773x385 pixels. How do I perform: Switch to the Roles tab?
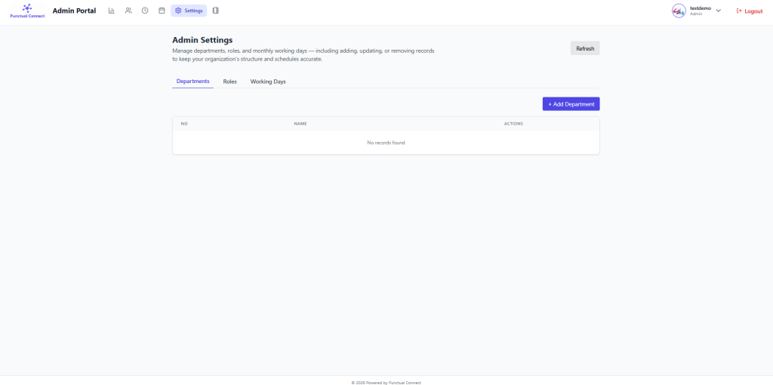(x=229, y=82)
